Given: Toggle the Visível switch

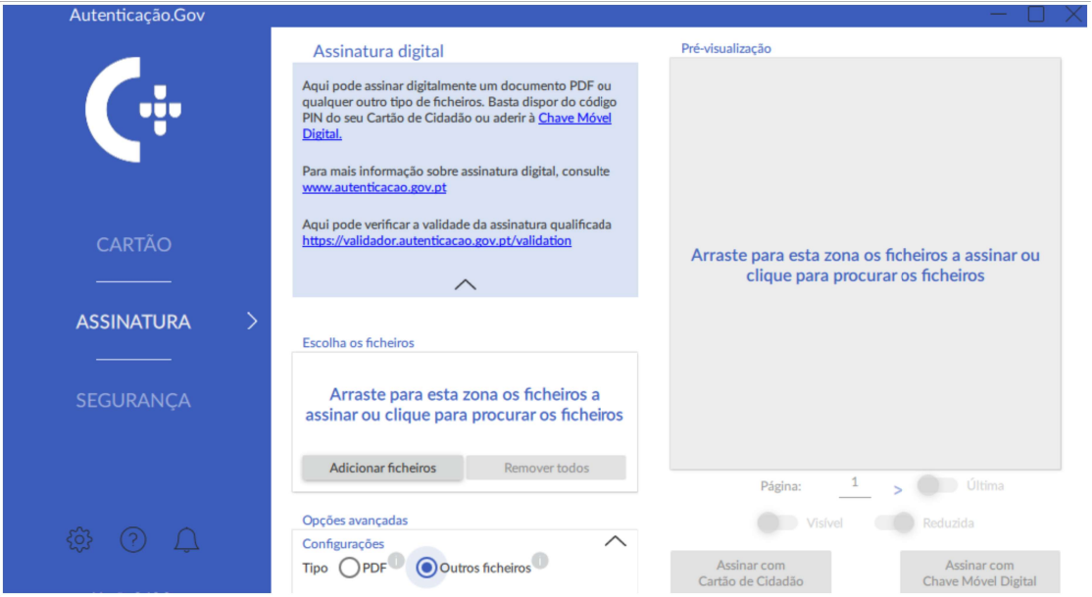Looking at the screenshot, I should (777, 522).
